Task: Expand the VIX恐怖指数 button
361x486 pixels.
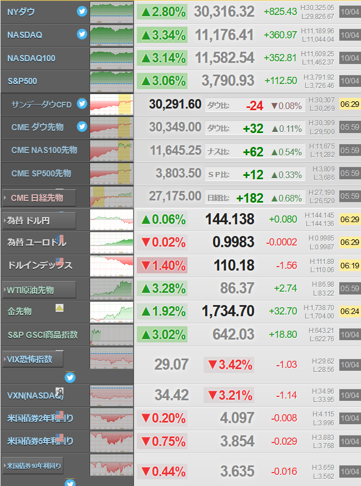Action: (x=33, y=359)
